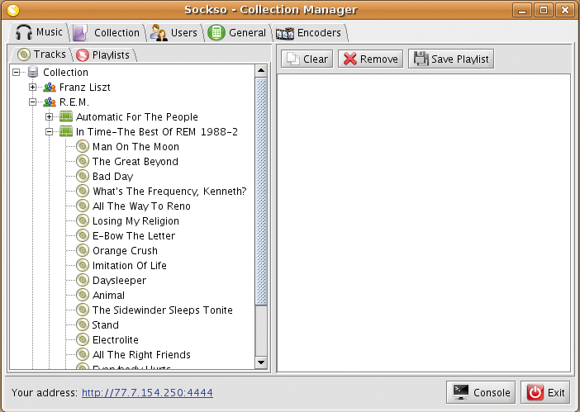Select the track The Great Beyond
Image resolution: width=580 pixels, height=412 pixels.
tap(135, 162)
